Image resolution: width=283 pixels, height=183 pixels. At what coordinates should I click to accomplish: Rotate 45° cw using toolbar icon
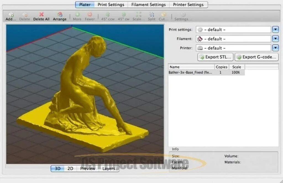(x=124, y=14)
